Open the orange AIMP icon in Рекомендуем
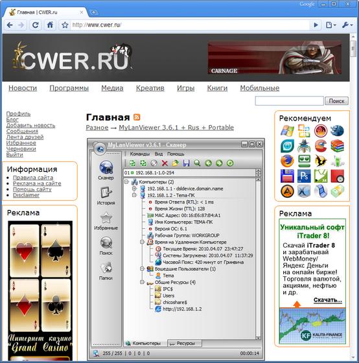The width and height of the screenshot is (359, 363). [x=288, y=191]
